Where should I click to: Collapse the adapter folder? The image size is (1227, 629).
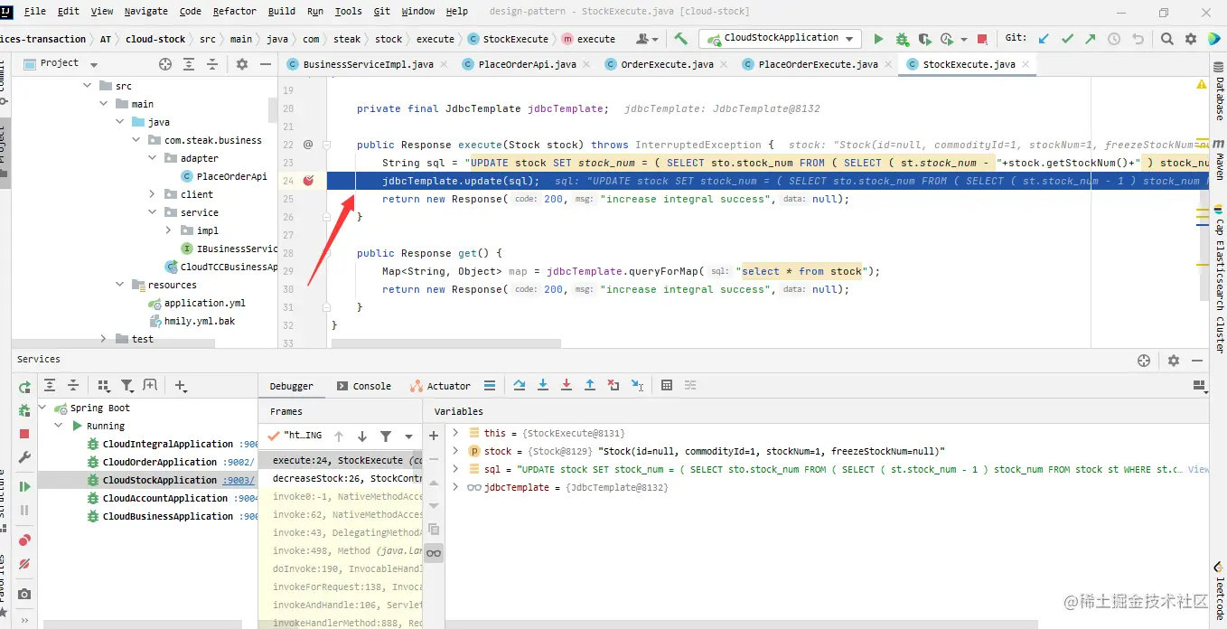152,158
